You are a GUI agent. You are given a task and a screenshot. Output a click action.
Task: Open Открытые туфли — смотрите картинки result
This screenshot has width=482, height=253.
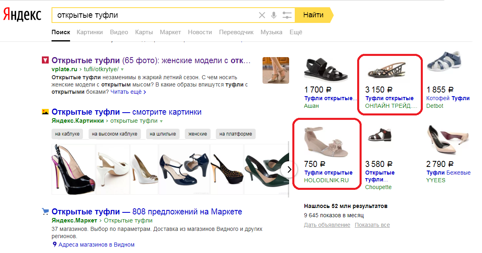pos(126,112)
